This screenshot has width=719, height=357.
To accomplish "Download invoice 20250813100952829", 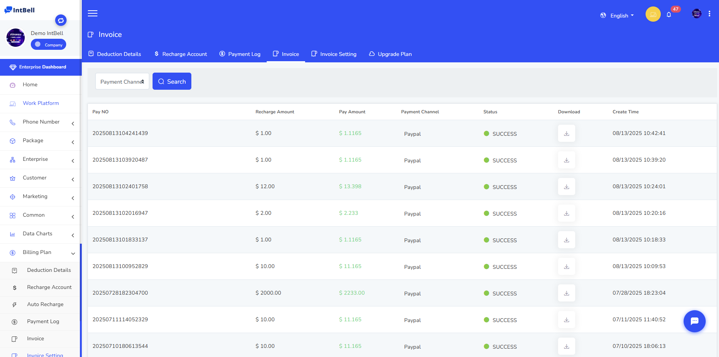I will (566, 267).
